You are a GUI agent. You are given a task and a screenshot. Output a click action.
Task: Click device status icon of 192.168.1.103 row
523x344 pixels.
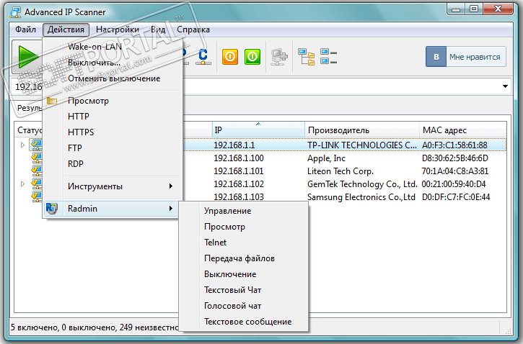(x=36, y=196)
